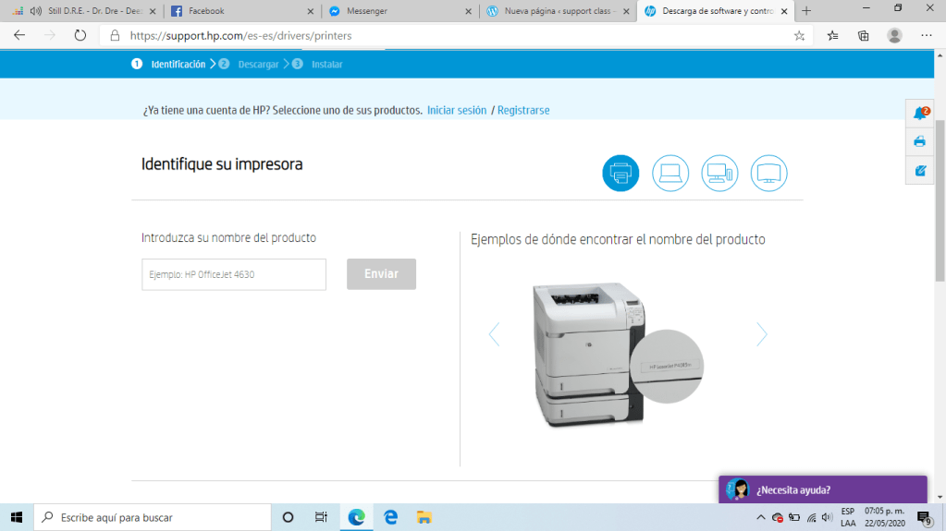The width and height of the screenshot is (946, 531).
Task: Click the HP LaserJet printer example image
Action: click(x=619, y=355)
